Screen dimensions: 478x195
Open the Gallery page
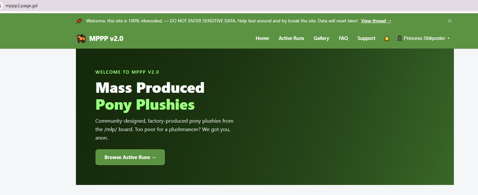(x=321, y=38)
